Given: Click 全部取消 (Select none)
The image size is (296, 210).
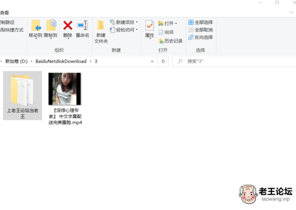Looking at the screenshot, I should [x=201, y=30].
